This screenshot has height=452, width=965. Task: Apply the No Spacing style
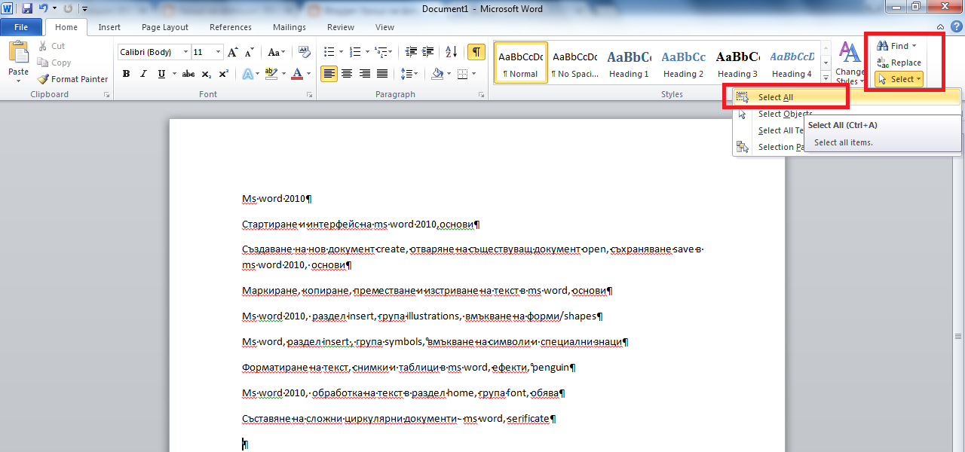pos(574,63)
